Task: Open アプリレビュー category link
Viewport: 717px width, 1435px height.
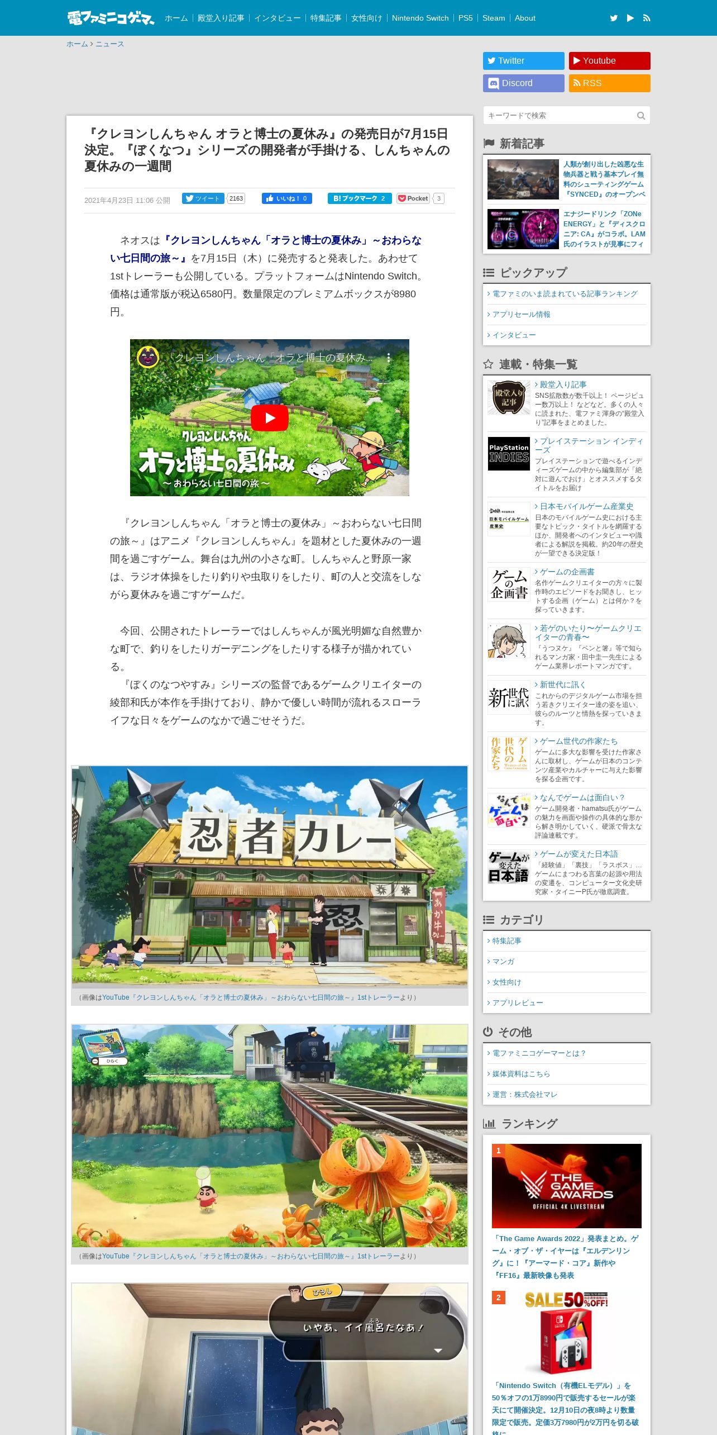Action: click(518, 1003)
